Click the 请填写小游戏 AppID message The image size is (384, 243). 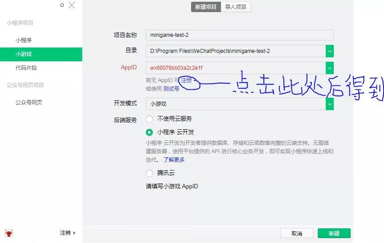click(x=172, y=187)
